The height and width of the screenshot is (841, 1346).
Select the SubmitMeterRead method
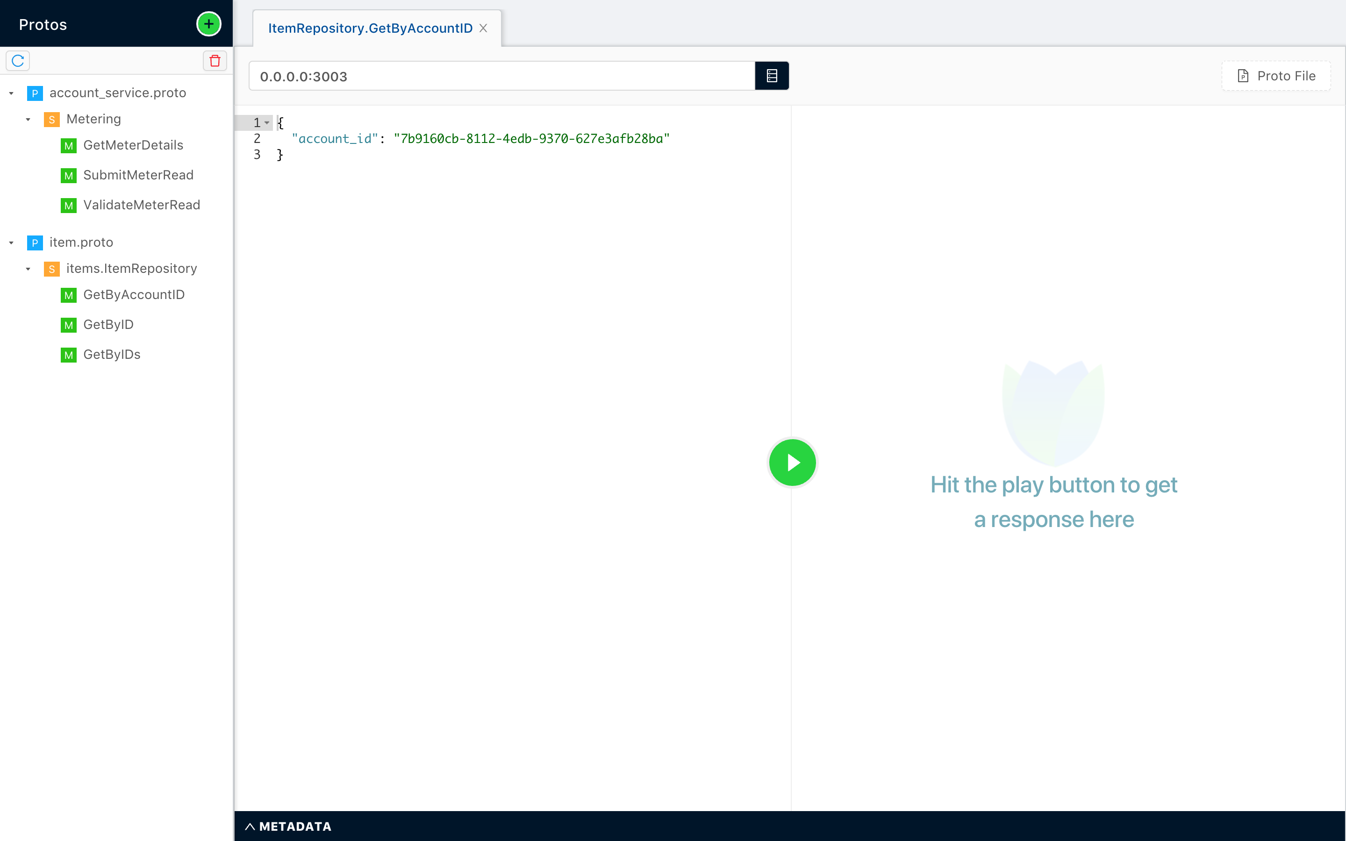coord(138,175)
